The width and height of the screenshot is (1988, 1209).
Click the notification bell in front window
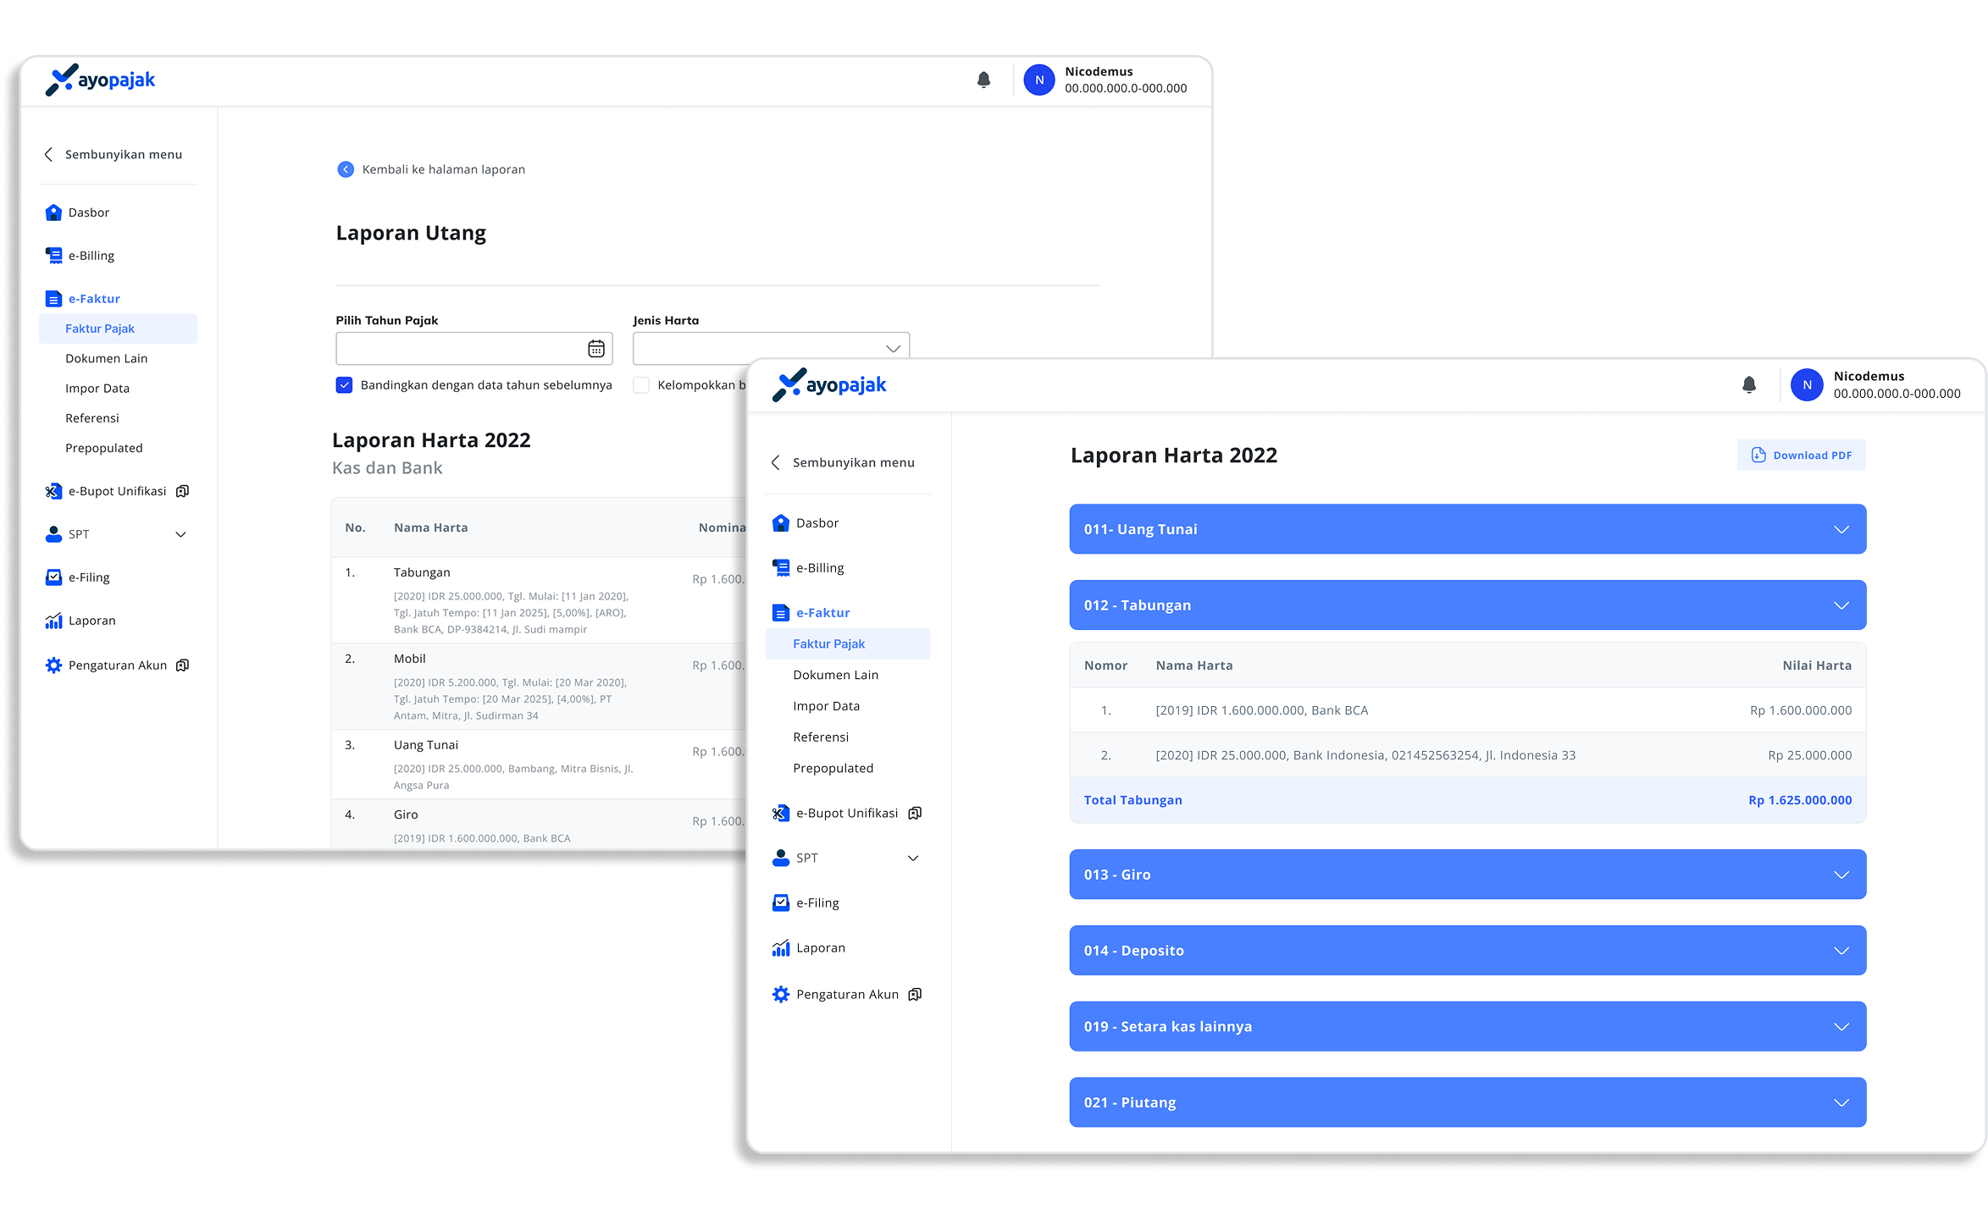(1748, 385)
